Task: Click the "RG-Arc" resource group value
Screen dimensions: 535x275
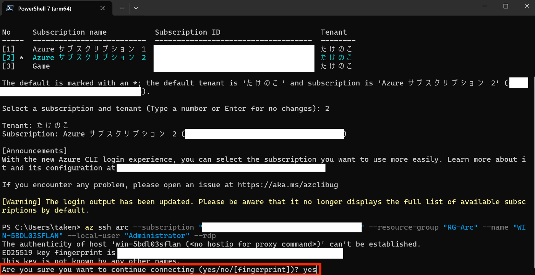Action: (x=460, y=227)
